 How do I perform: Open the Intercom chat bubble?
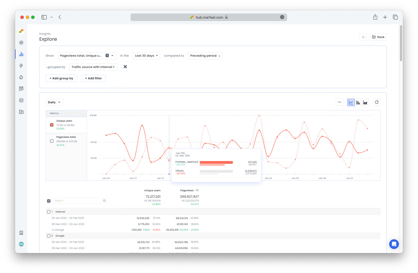pos(394,244)
